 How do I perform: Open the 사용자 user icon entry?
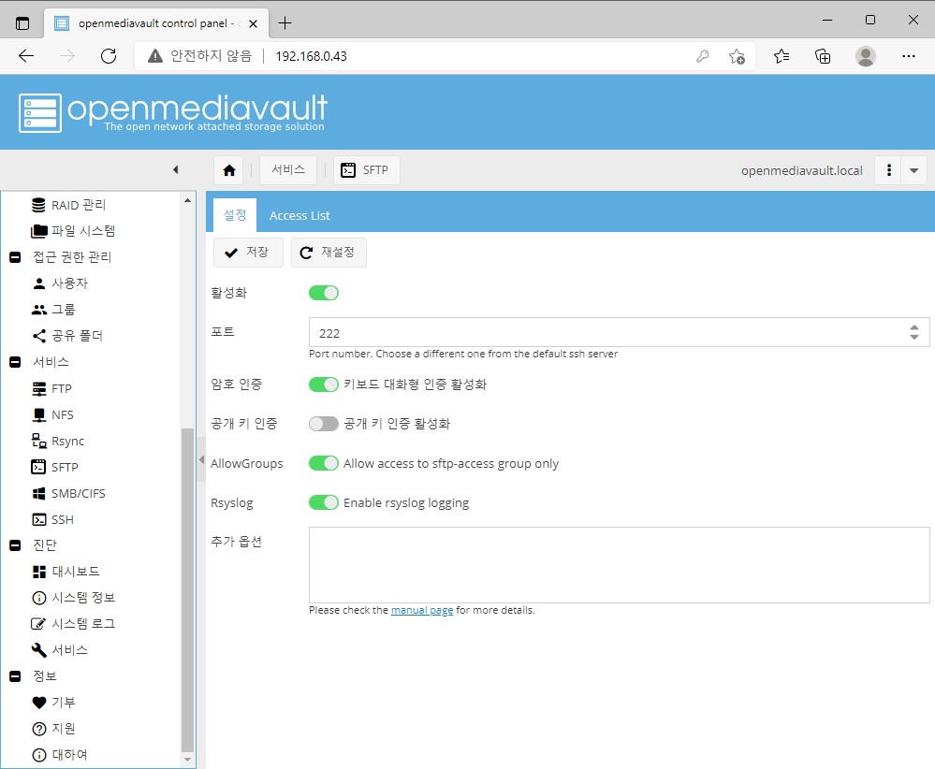(x=60, y=283)
